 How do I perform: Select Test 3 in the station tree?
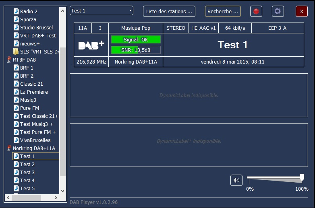coord(27,172)
